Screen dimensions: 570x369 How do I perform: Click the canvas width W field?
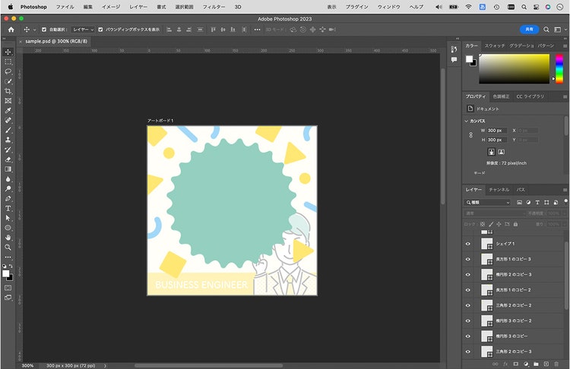tap(497, 131)
